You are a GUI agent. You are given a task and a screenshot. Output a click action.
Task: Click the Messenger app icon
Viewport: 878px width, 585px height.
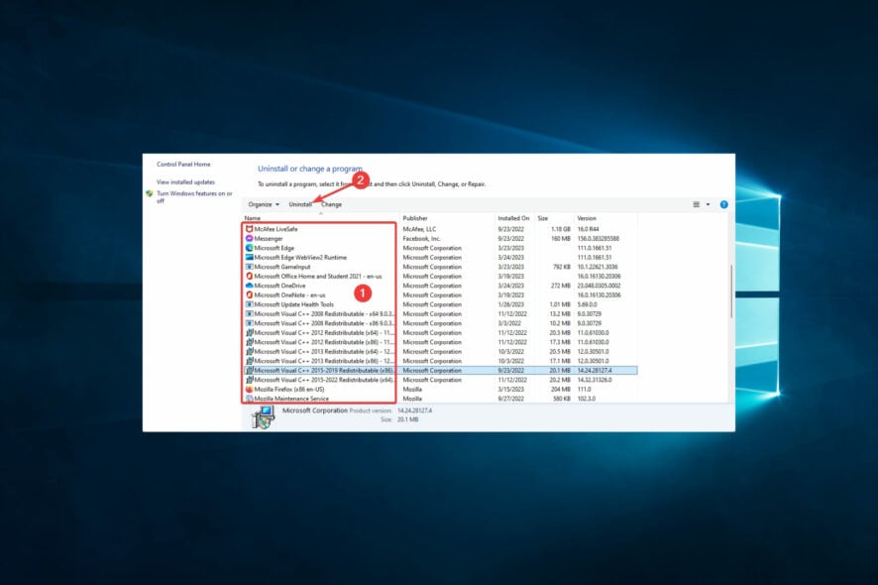pyautogui.click(x=249, y=239)
